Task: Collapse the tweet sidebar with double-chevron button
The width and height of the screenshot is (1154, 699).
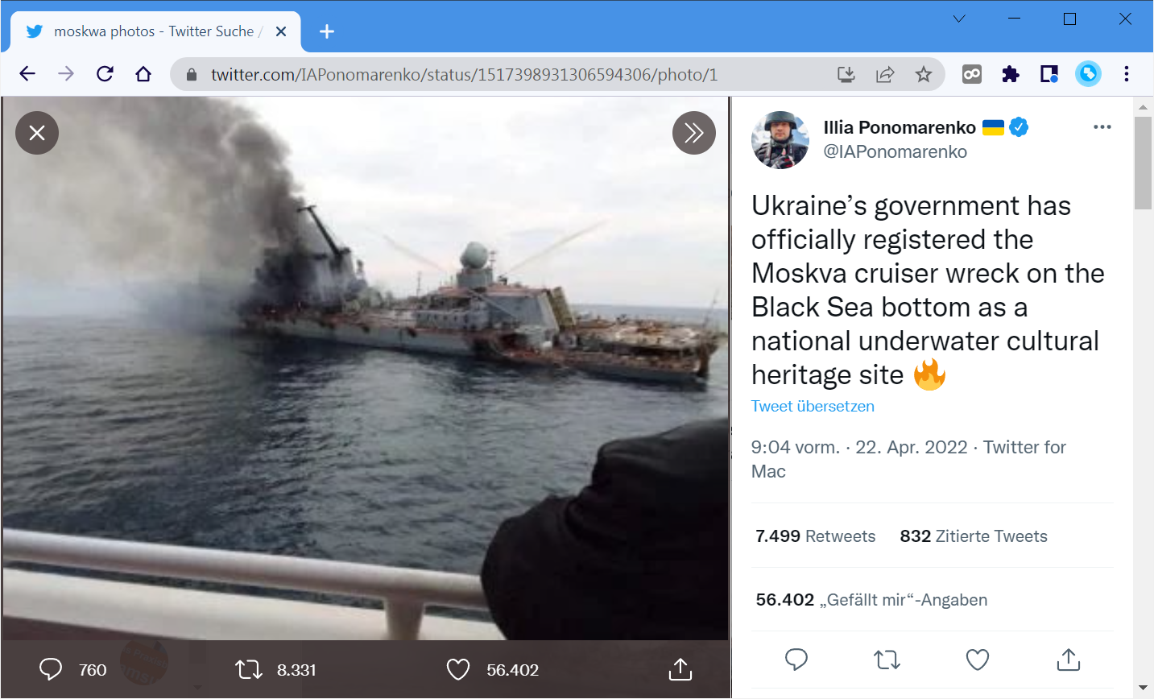Action: [694, 133]
